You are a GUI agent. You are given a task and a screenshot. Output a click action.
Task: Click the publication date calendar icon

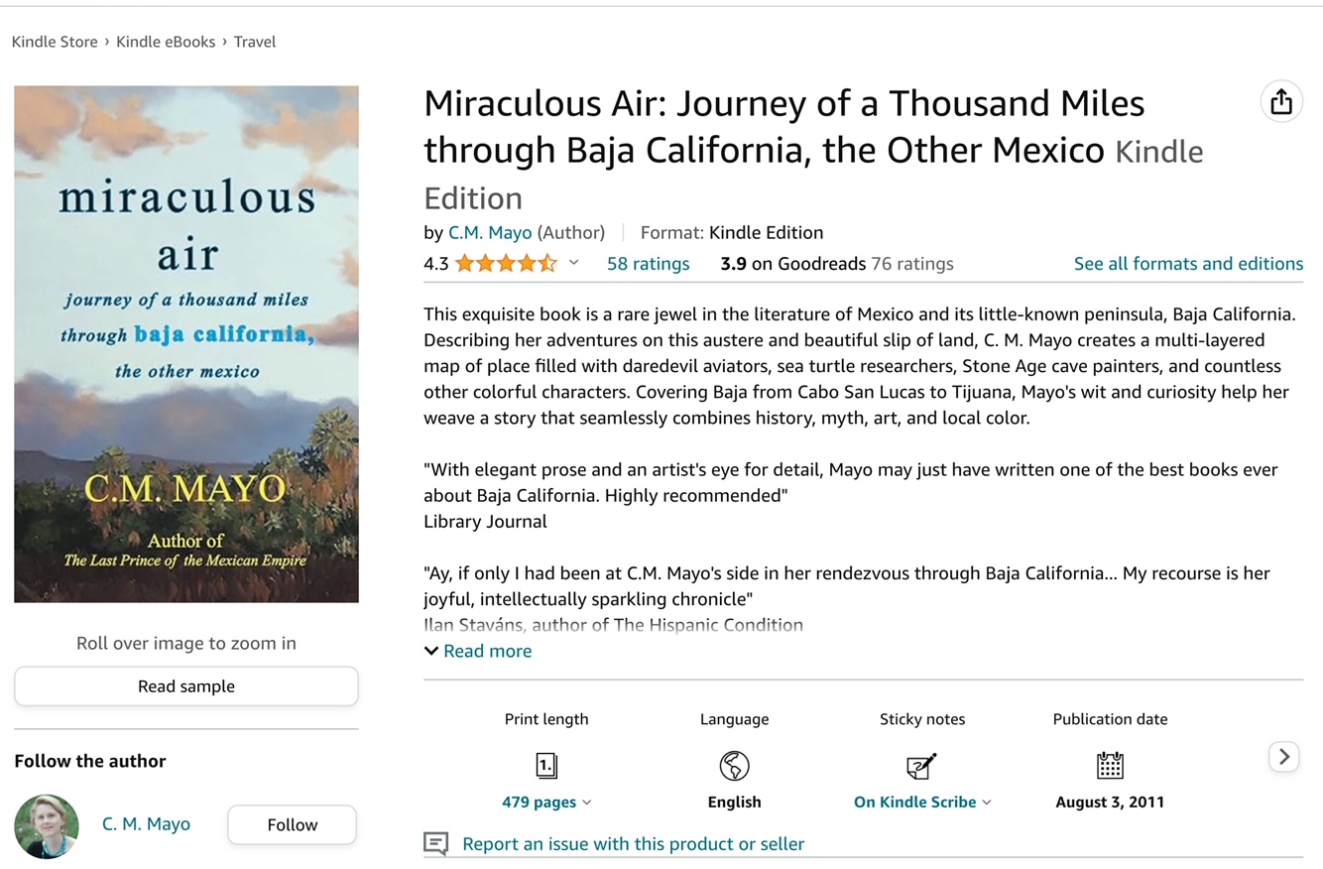tap(1110, 765)
